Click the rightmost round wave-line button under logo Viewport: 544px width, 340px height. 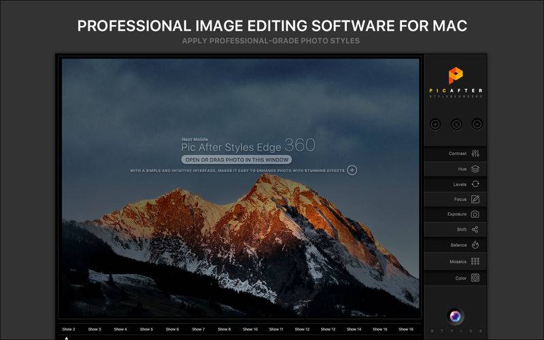click(477, 124)
